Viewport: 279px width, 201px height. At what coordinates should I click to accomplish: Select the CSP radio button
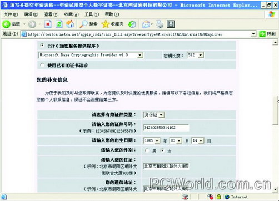[42, 46]
